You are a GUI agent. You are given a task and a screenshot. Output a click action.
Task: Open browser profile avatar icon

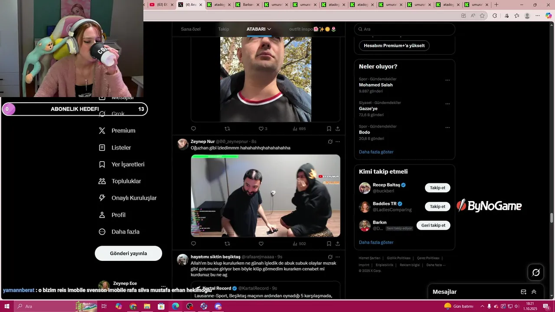(x=527, y=16)
